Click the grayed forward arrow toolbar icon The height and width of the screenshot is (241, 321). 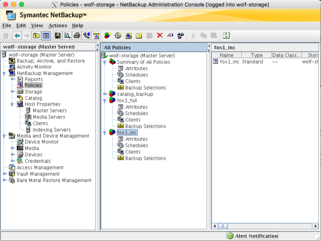[26, 36]
